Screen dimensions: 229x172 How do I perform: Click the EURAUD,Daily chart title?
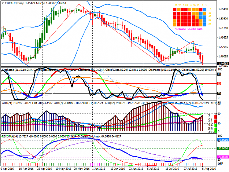(x=14, y=3)
